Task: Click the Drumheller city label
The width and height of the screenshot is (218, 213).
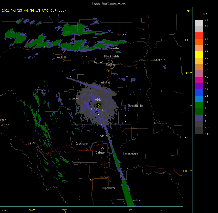Action: (161, 123)
